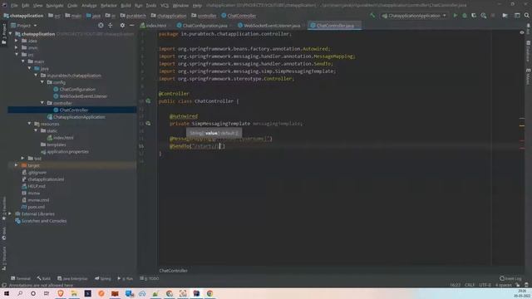This screenshot has width=532, height=299.
Task: Open the ChatapplicationApplication run configuration dropdown
Action: (414, 16)
